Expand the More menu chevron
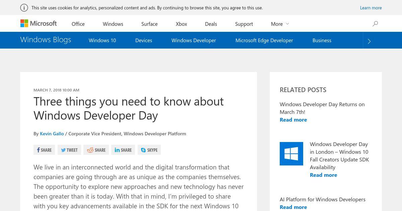 [x=287, y=24]
